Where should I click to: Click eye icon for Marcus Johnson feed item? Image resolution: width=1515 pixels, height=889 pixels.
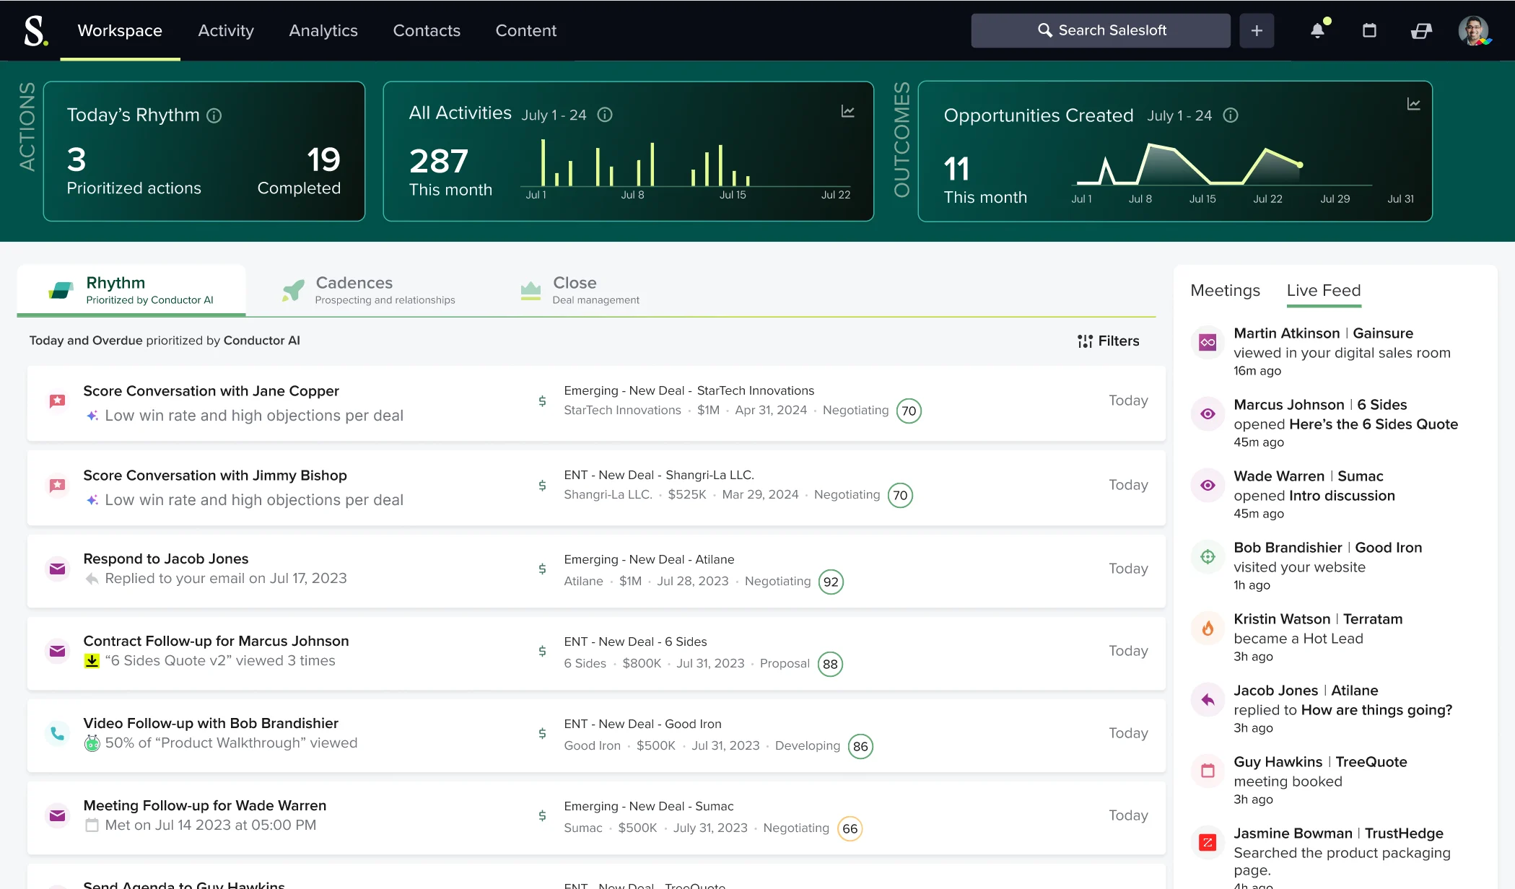(x=1208, y=414)
